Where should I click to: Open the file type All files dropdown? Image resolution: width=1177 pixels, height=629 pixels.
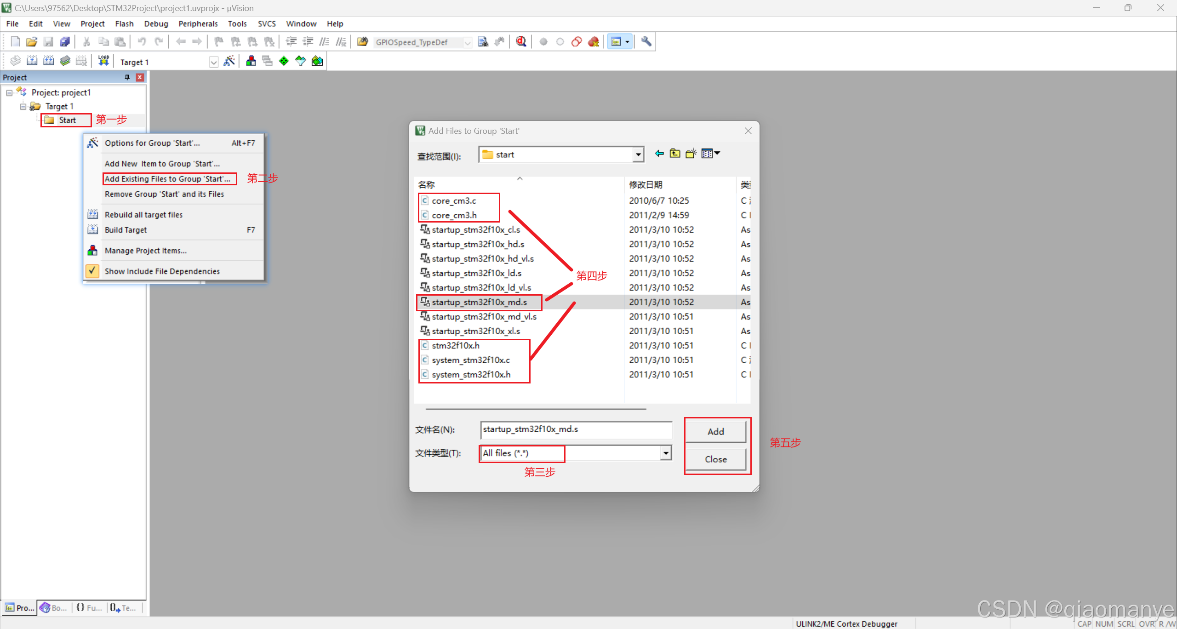665,453
